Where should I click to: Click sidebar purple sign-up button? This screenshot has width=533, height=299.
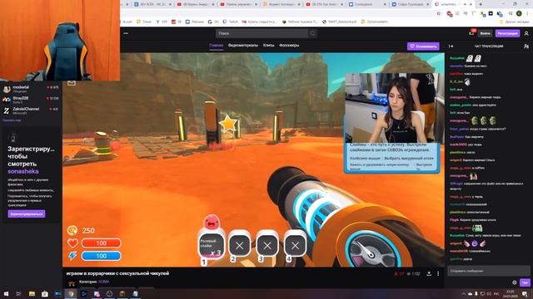point(27,214)
